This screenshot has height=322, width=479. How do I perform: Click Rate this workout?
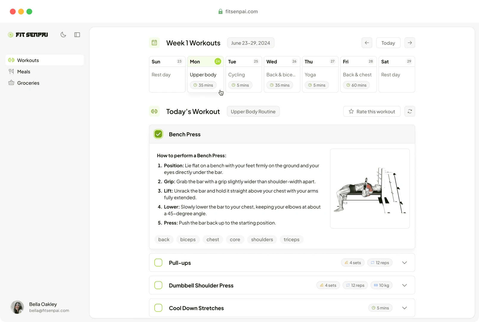coord(371,111)
